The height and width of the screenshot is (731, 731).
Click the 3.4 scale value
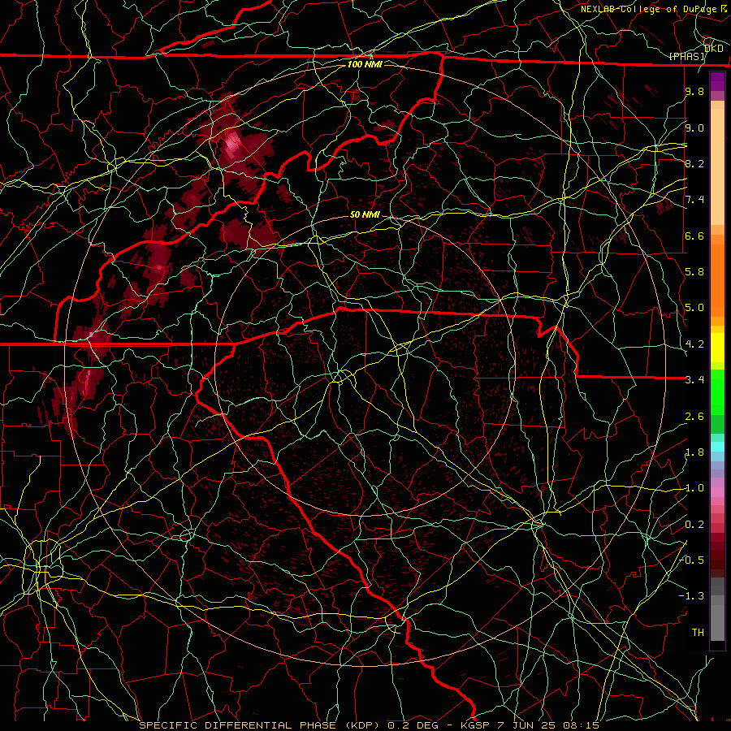[694, 380]
